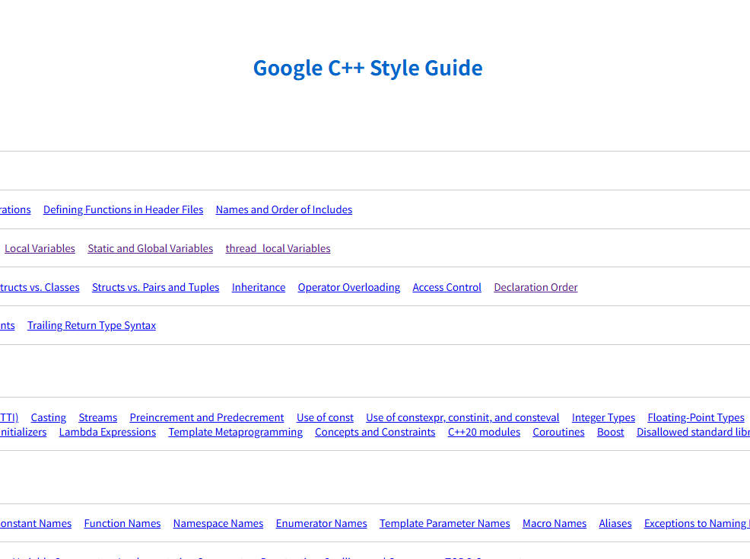This screenshot has height=559, width=750.
Task: Open the Declaration Order link
Action: pyautogui.click(x=535, y=287)
